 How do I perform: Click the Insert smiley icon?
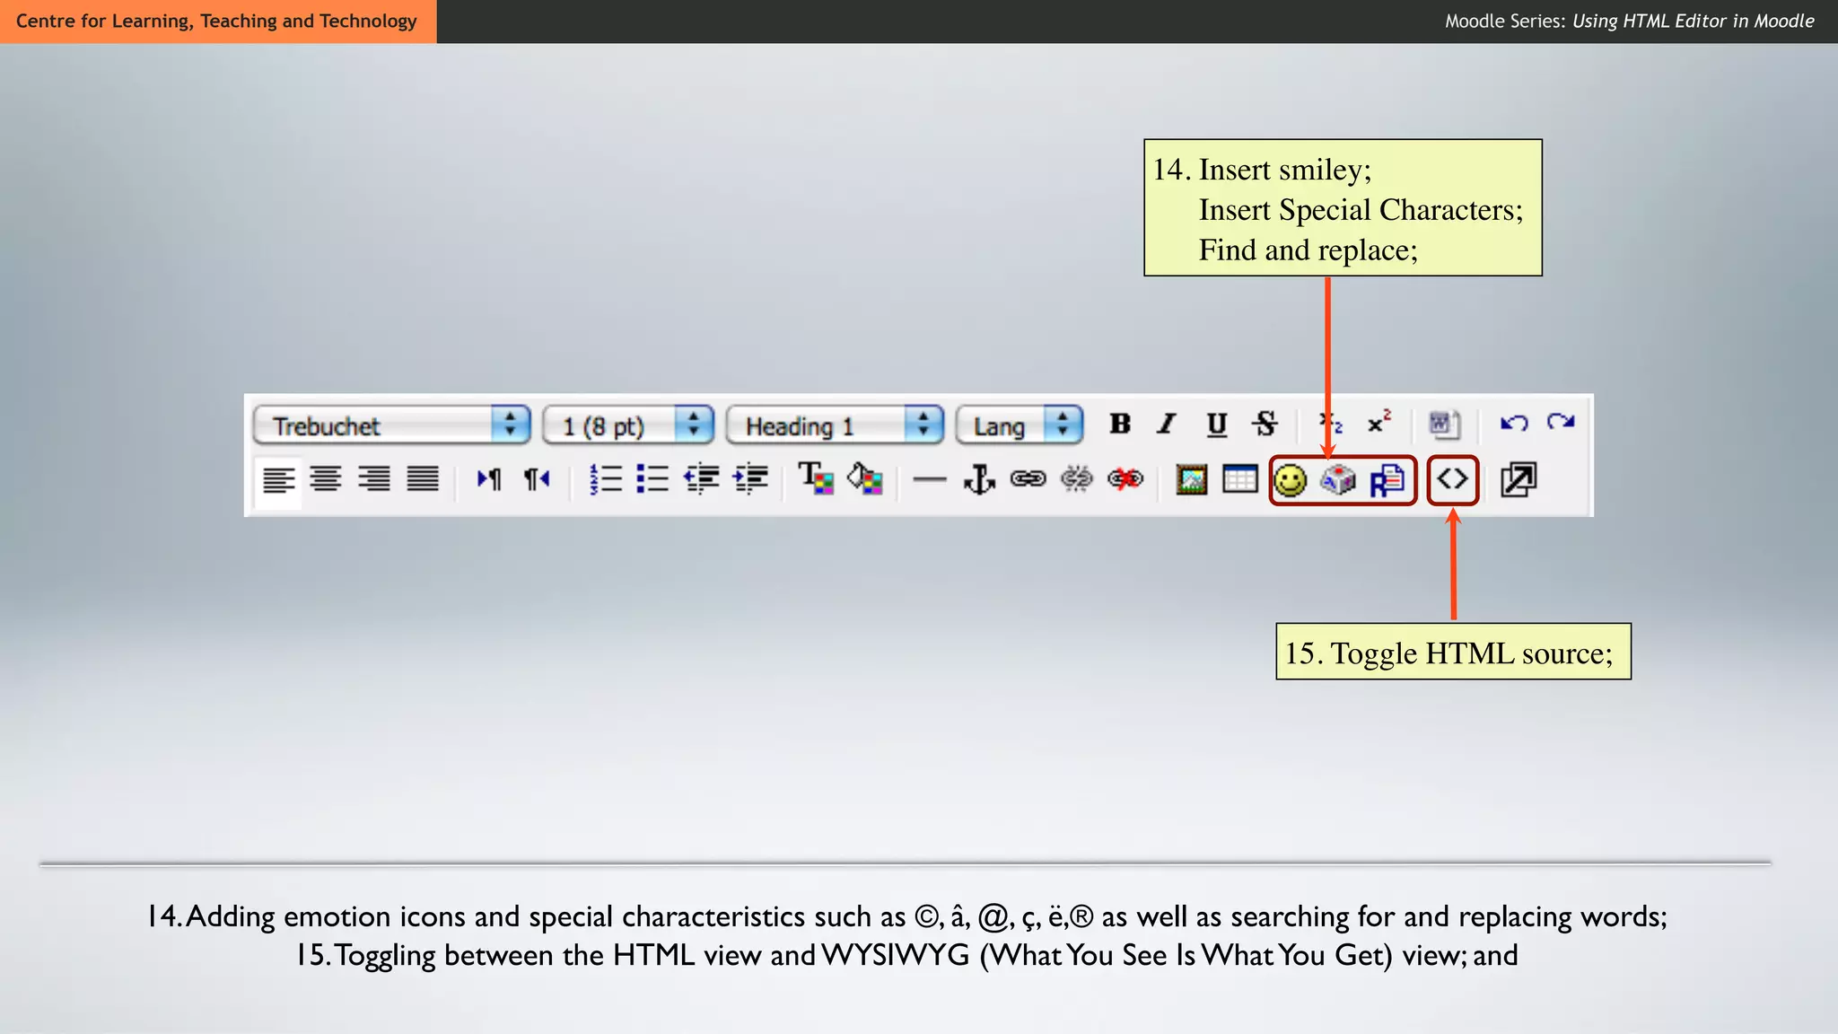1291,480
